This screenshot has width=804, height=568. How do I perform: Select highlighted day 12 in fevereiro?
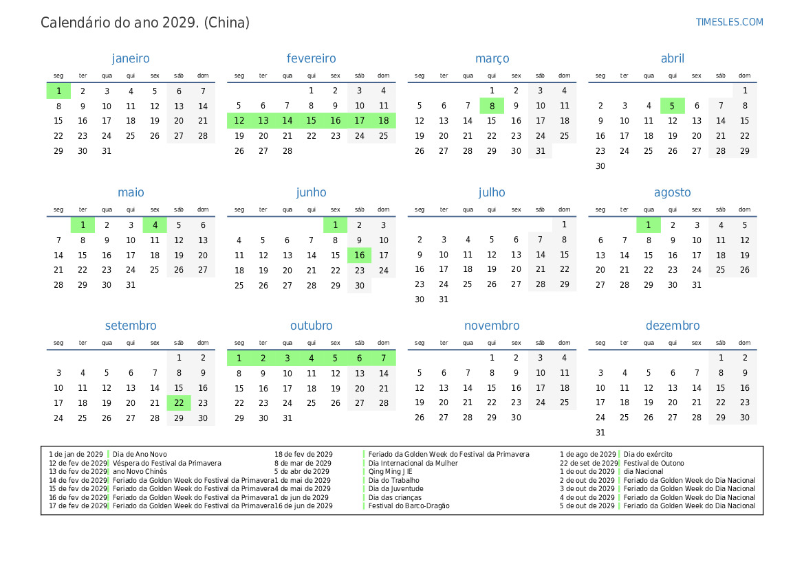tap(239, 121)
